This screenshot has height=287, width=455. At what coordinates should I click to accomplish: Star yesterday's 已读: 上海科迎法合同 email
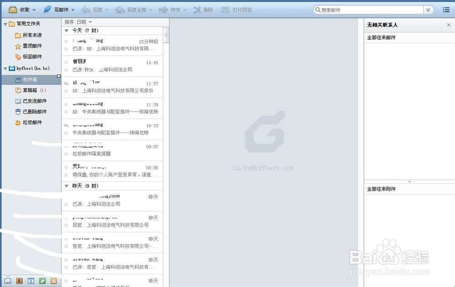pyautogui.click(x=66, y=204)
